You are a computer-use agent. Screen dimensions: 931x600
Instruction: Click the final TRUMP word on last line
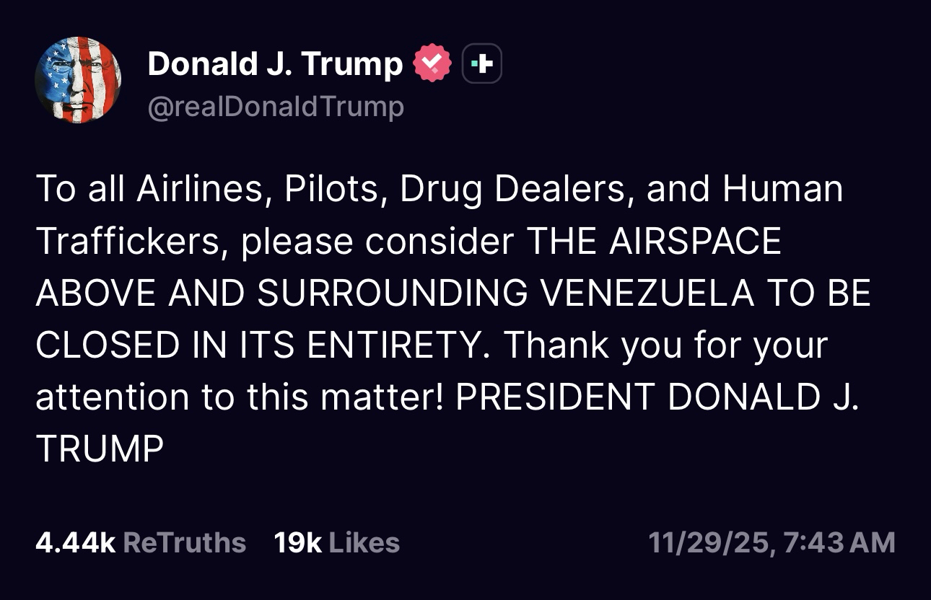click(100, 449)
